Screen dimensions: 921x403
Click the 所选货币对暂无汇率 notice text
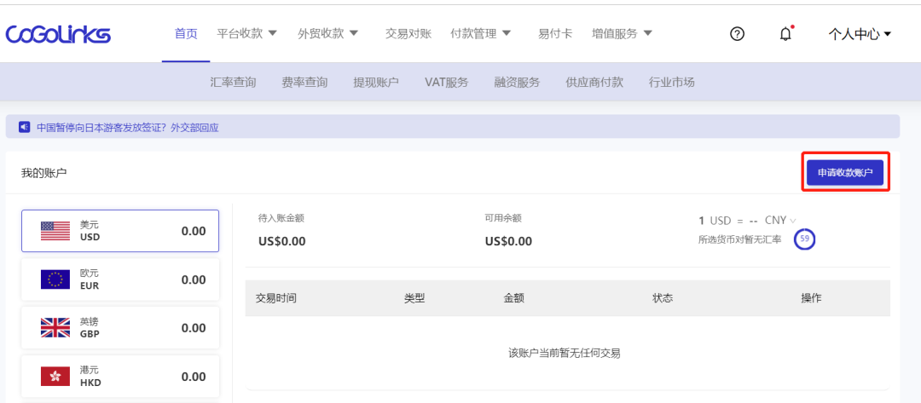click(740, 239)
